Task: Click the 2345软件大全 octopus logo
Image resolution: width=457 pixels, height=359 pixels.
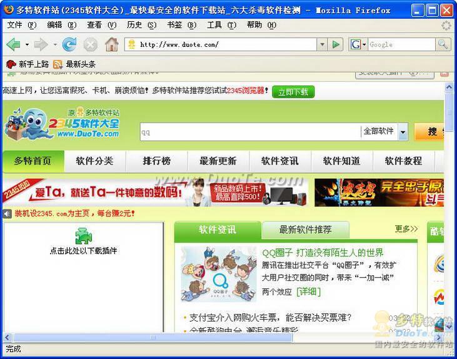Action: (x=62, y=124)
